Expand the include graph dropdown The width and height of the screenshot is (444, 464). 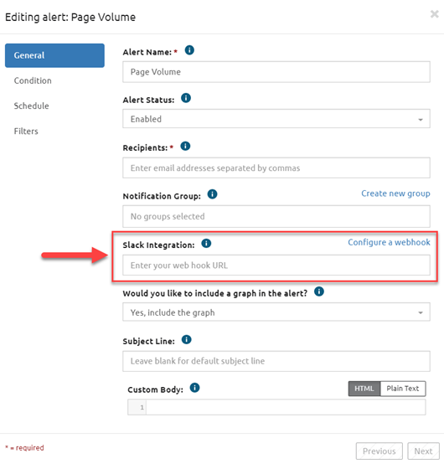point(276,312)
